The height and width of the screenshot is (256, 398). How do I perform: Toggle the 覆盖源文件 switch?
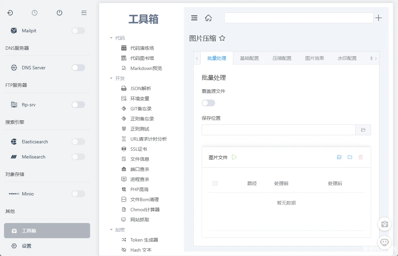tap(208, 103)
